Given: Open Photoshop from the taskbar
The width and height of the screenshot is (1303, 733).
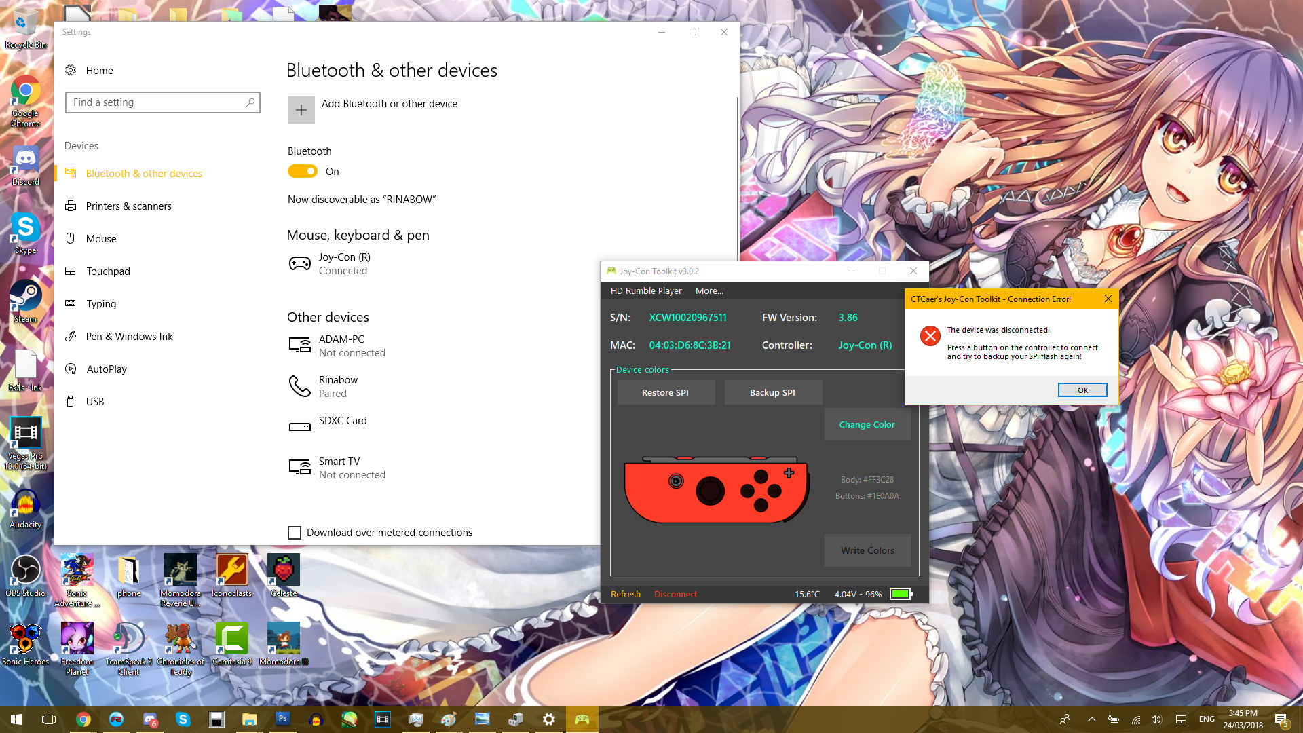Looking at the screenshot, I should click(x=283, y=719).
